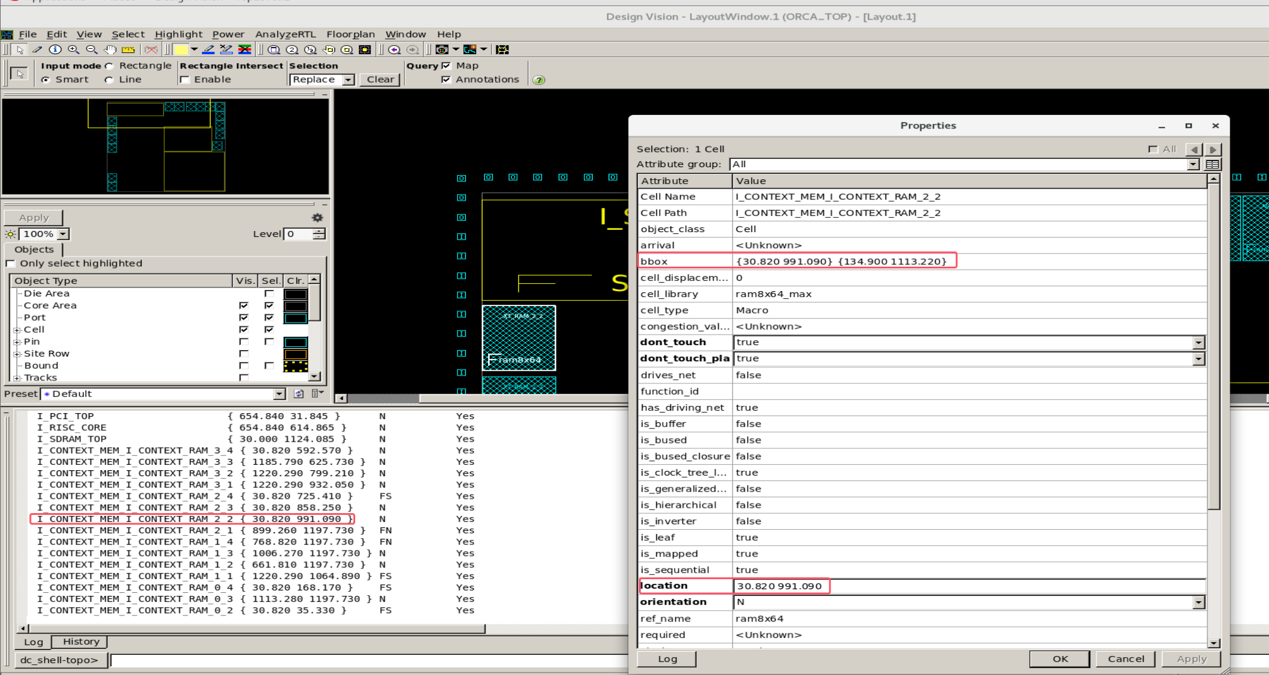1269x675 pixels.
Task: Expand the Cell tree item
Action: pyautogui.click(x=17, y=330)
